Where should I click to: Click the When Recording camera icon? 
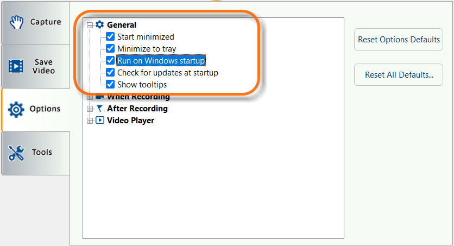[99, 97]
